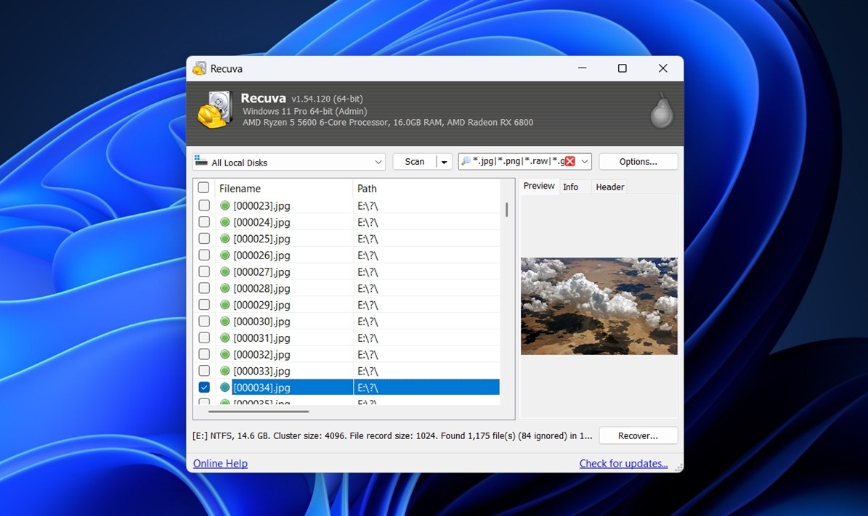Click the Piriform pear logo icon
Image resolution: width=868 pixels, height=516 pixels.
(661, 111)
